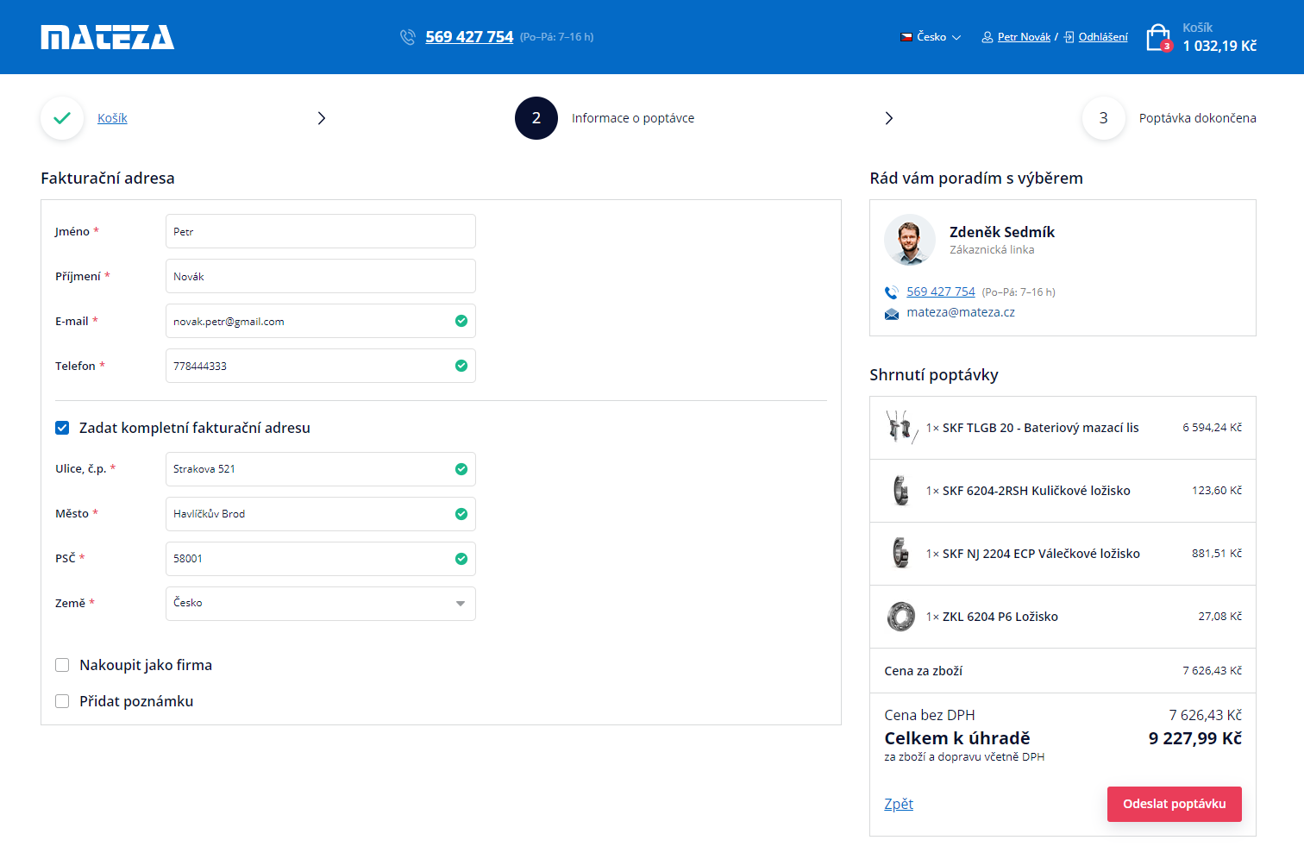Click the phone icon in advisor card

point(892,292)
